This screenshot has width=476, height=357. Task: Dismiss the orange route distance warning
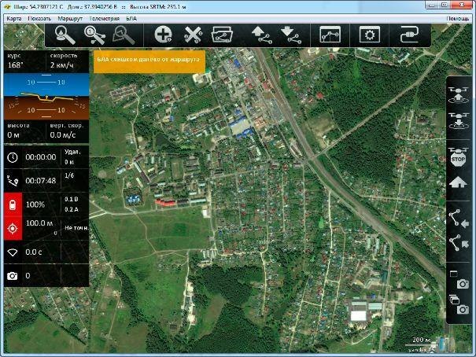(149, 61)
